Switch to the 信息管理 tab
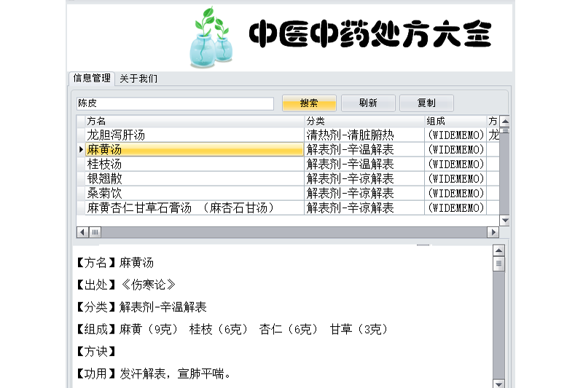Image resolution: width=583 pixels, height=388 pixels. (92, 79)
